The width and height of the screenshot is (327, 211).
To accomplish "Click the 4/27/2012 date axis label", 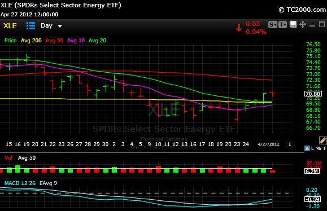I will 269,144.
